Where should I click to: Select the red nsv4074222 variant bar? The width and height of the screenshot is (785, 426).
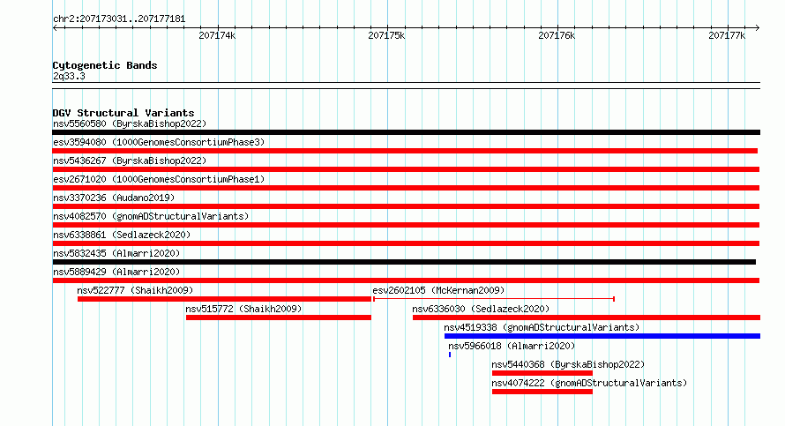[542, 392]
